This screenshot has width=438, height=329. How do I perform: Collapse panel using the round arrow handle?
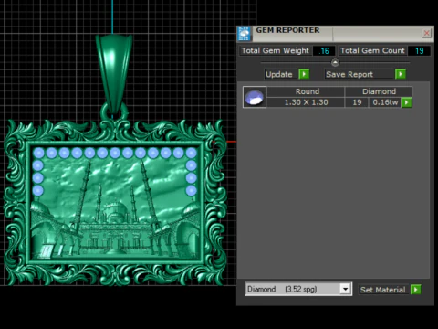[x=335, y=62]
